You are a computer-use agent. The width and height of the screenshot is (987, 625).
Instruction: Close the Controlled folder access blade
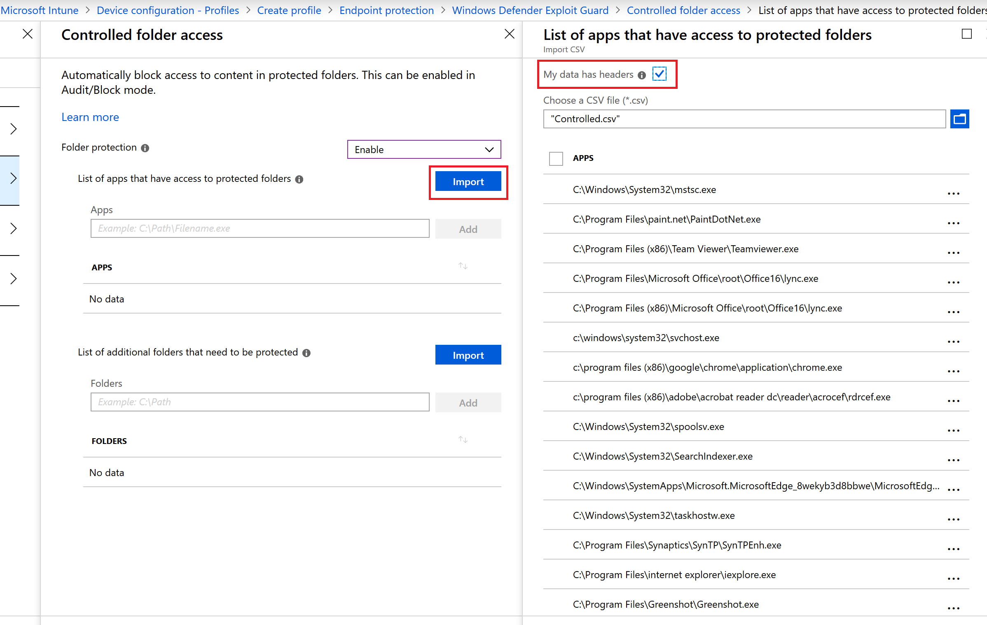pos(510,34)
